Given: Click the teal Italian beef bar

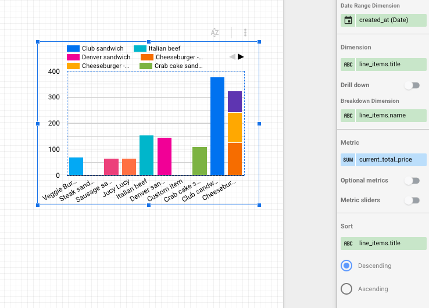Looking at the screenshot, I should 146,155.
